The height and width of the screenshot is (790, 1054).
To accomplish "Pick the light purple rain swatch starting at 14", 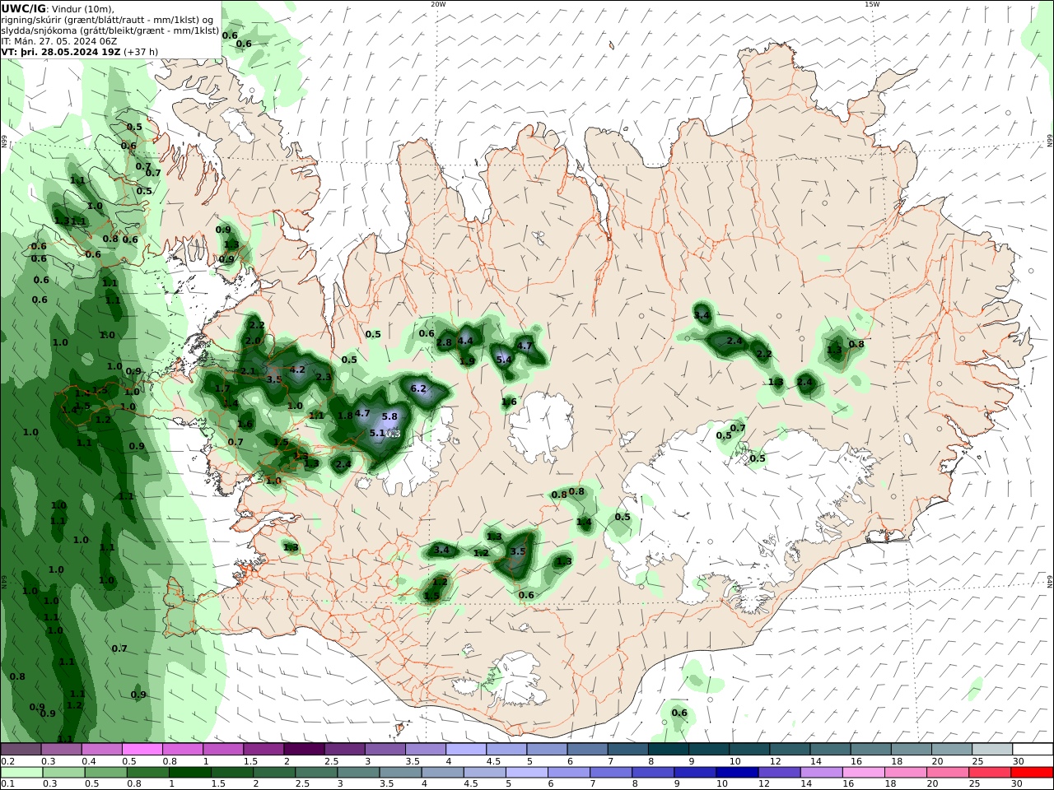I will coord(820,773).
